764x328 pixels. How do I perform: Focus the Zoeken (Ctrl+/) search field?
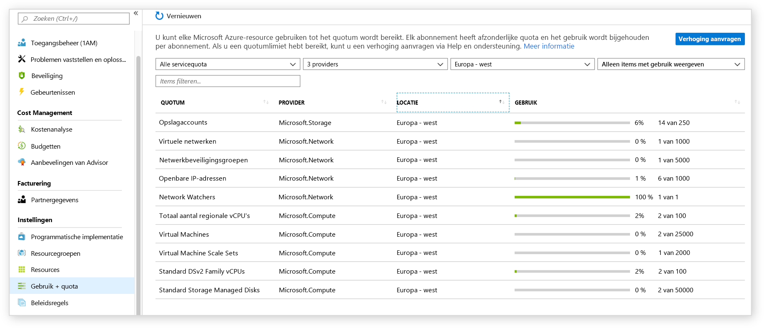click(x=74, y=19)
